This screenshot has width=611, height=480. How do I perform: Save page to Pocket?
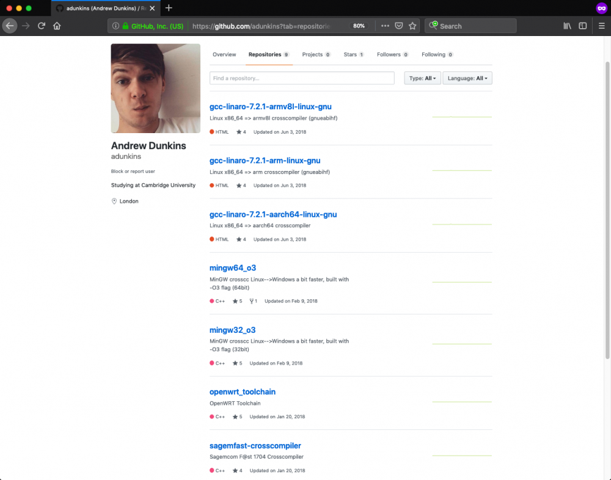point(398,26)
